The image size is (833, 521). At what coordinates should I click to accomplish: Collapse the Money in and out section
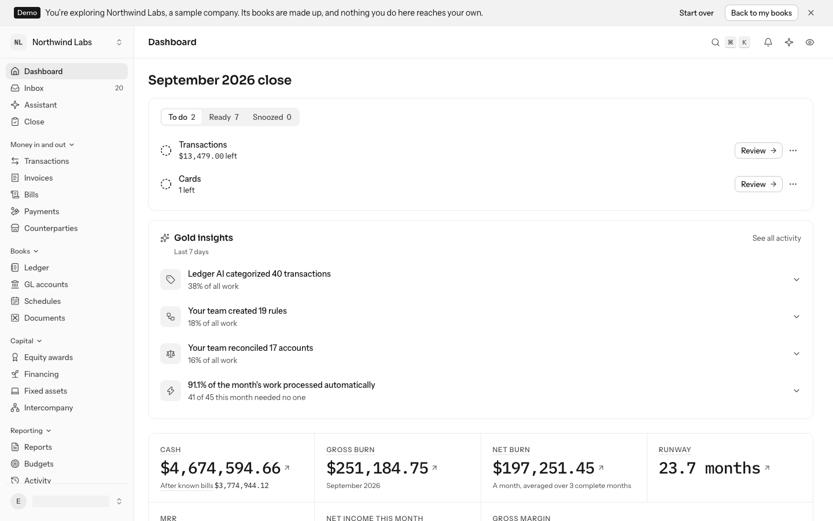coord(42,145)
